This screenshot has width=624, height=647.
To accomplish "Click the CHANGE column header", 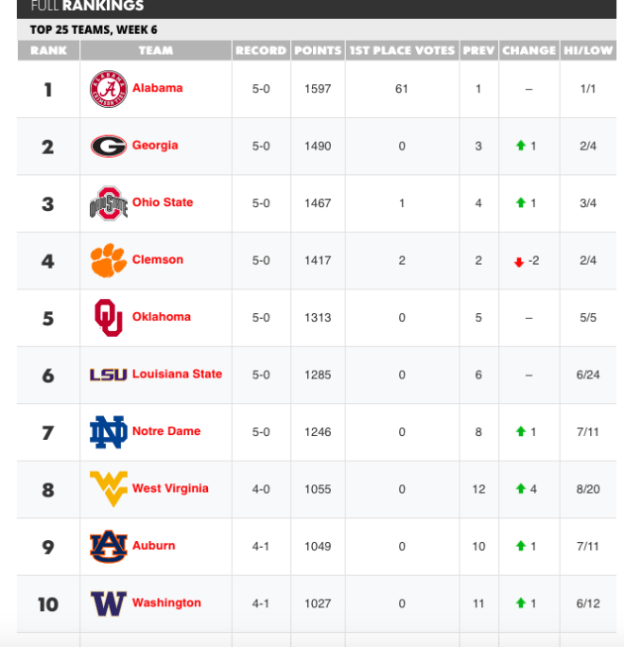I will pyautogui.click(x=529, y=50).
